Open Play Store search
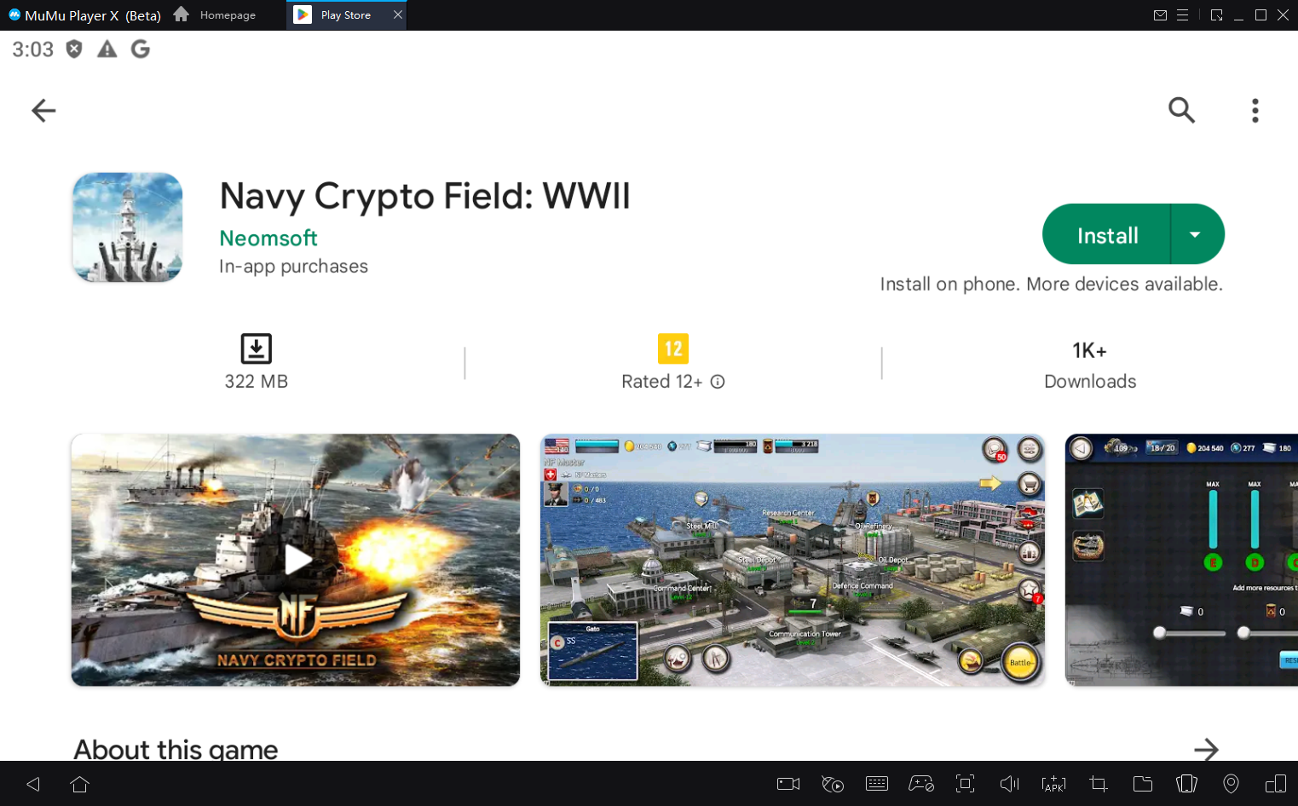The image size is (1298, 806). pyautogui.click(x=1181, y=110)
